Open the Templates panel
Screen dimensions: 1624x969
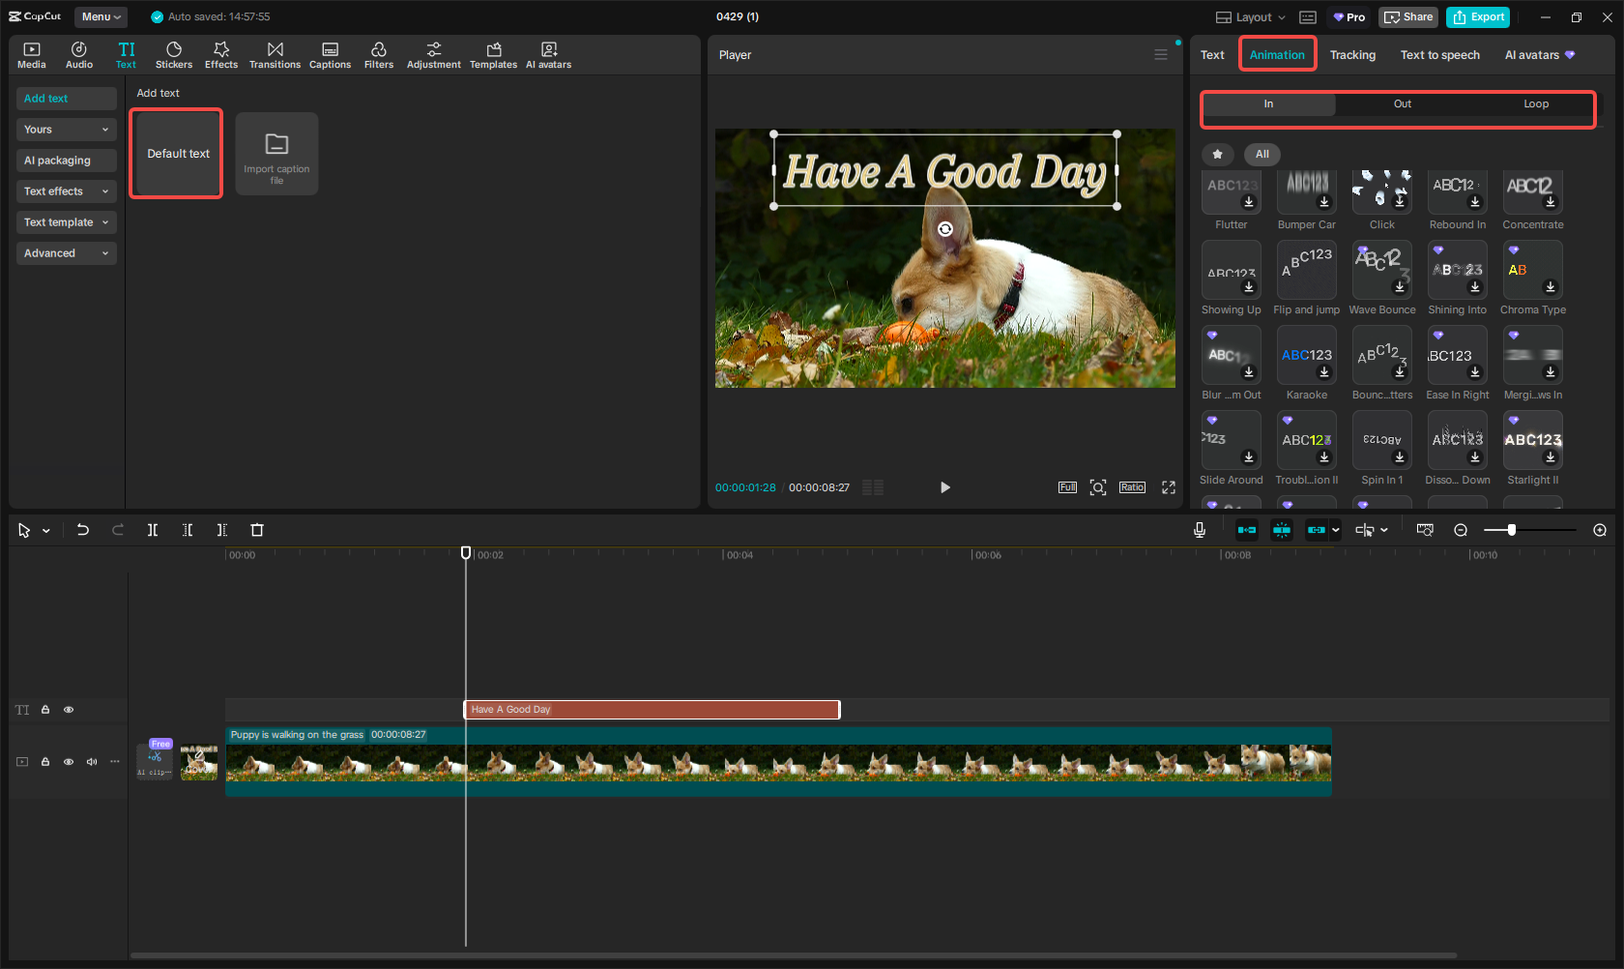493,54
